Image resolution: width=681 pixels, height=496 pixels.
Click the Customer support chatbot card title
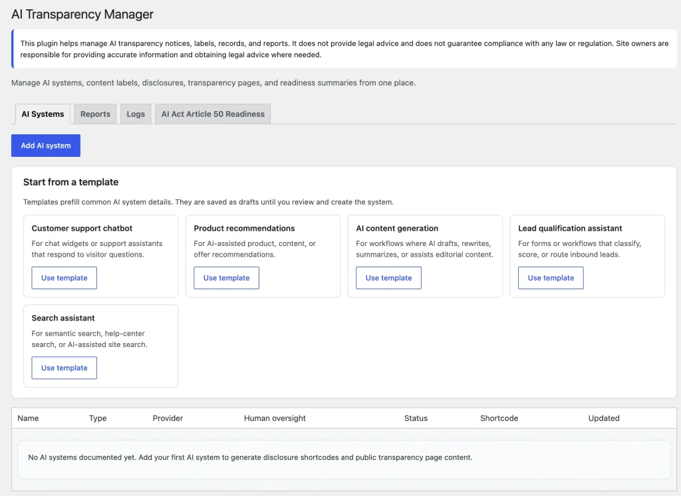click(82, 229)
